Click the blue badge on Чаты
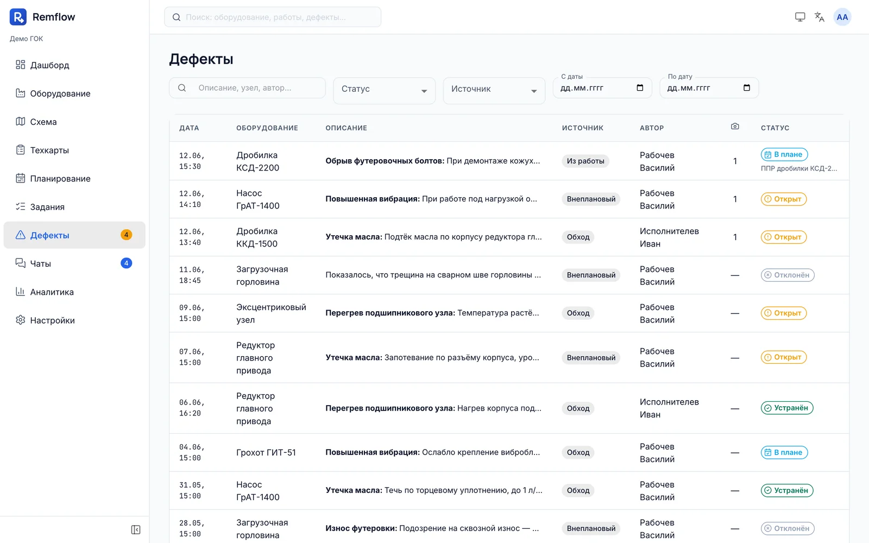This screenshot has width=869, height=543. [126, 263]
